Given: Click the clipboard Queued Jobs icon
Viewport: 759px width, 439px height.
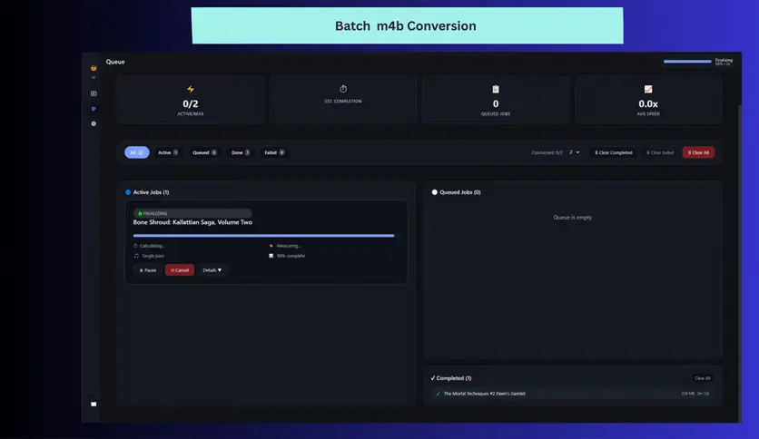Looking at the screenshot, I should tap(496, 89).
